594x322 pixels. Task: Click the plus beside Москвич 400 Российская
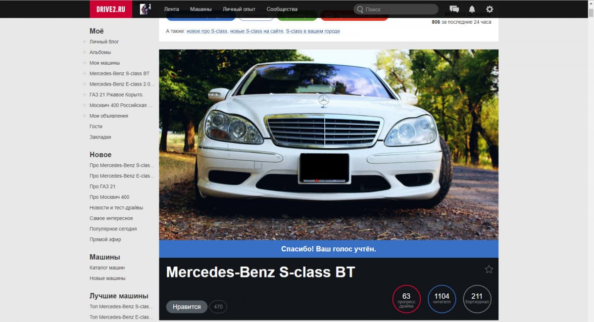click(85, 105)
